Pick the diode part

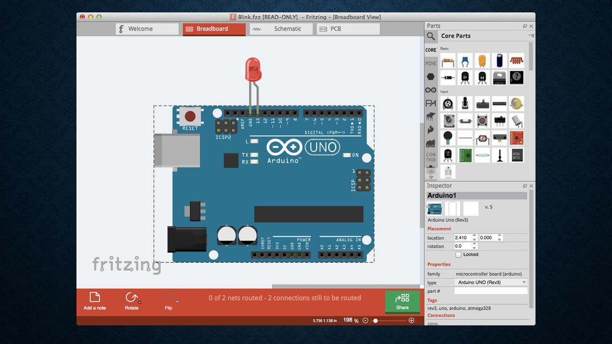coord(448,78)
